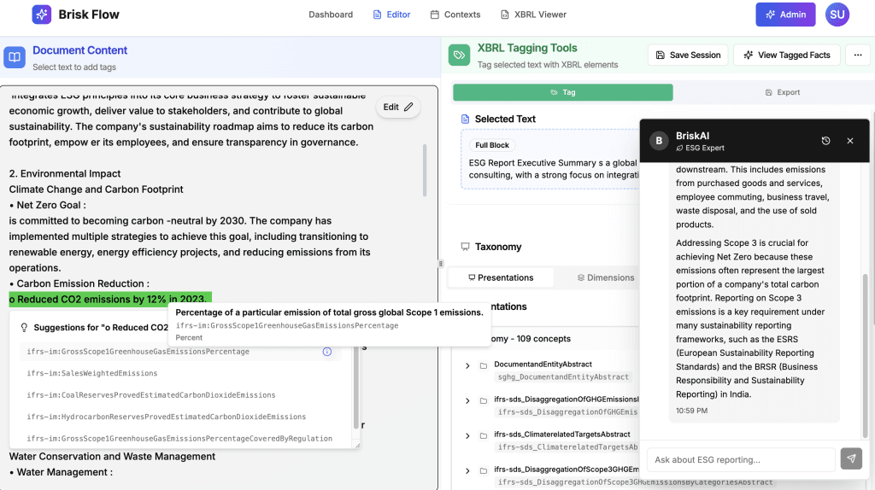Click the Ask about ESG reporting input
Viewport: 875px width, 490px height.
tap(740, 459)
